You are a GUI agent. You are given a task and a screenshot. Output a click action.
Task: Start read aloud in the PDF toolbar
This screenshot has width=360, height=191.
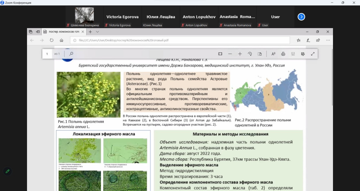coord(273,54)
